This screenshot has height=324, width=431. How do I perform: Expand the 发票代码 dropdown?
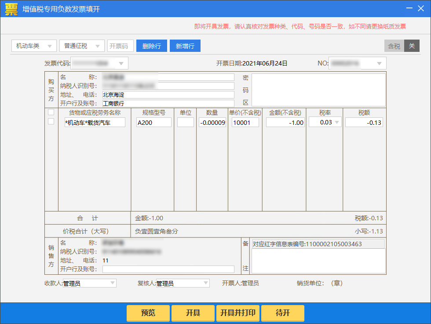(121, 63)
